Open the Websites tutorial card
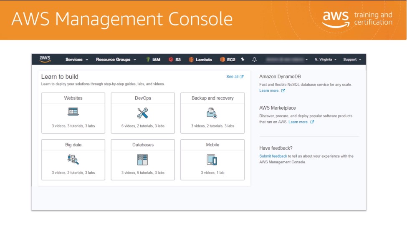This screenshot has height=228, width=407. (x=73, y=113)
